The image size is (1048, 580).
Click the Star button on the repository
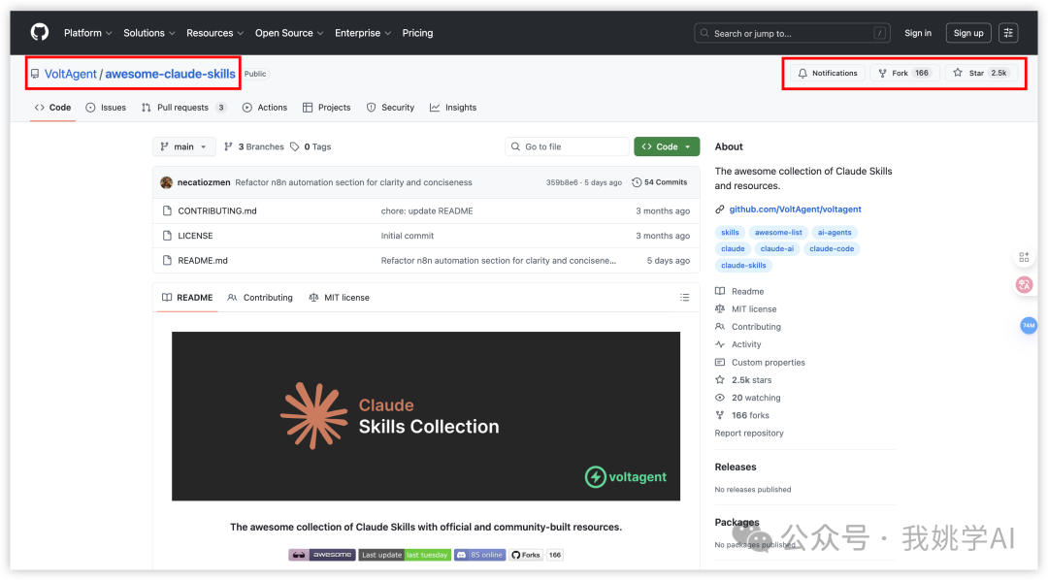(980, 73)
